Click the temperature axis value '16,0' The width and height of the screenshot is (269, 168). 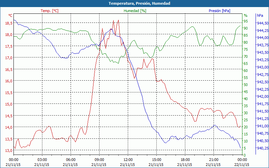9,81
